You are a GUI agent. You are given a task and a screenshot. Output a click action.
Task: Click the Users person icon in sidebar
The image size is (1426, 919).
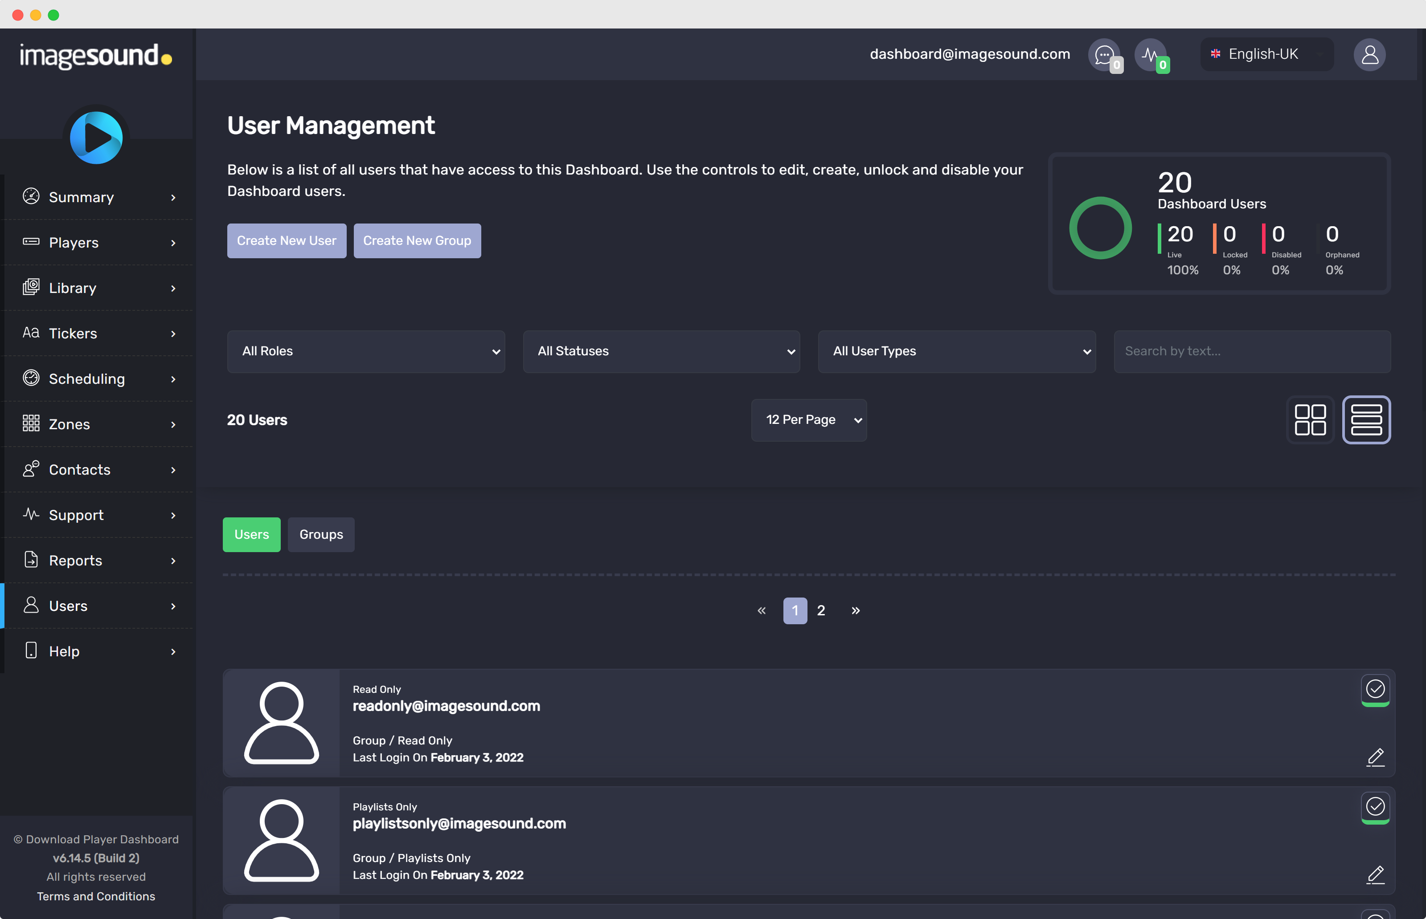31,605
